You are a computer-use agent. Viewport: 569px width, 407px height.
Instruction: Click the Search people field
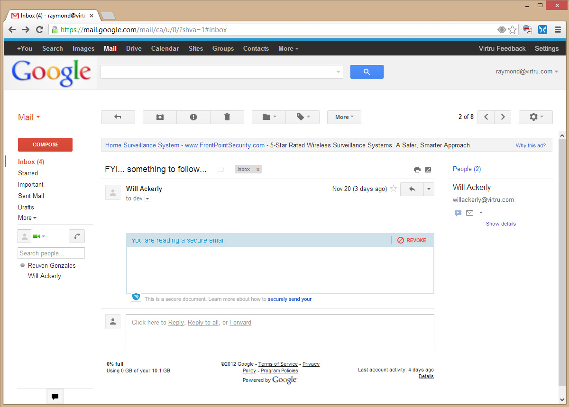[x=51, y=253]
